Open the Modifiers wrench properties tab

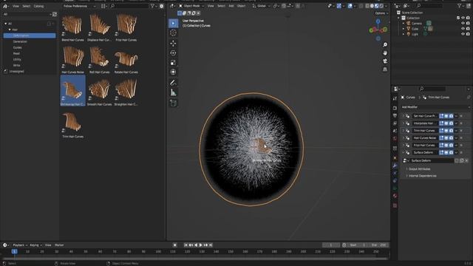click(395, 166)
